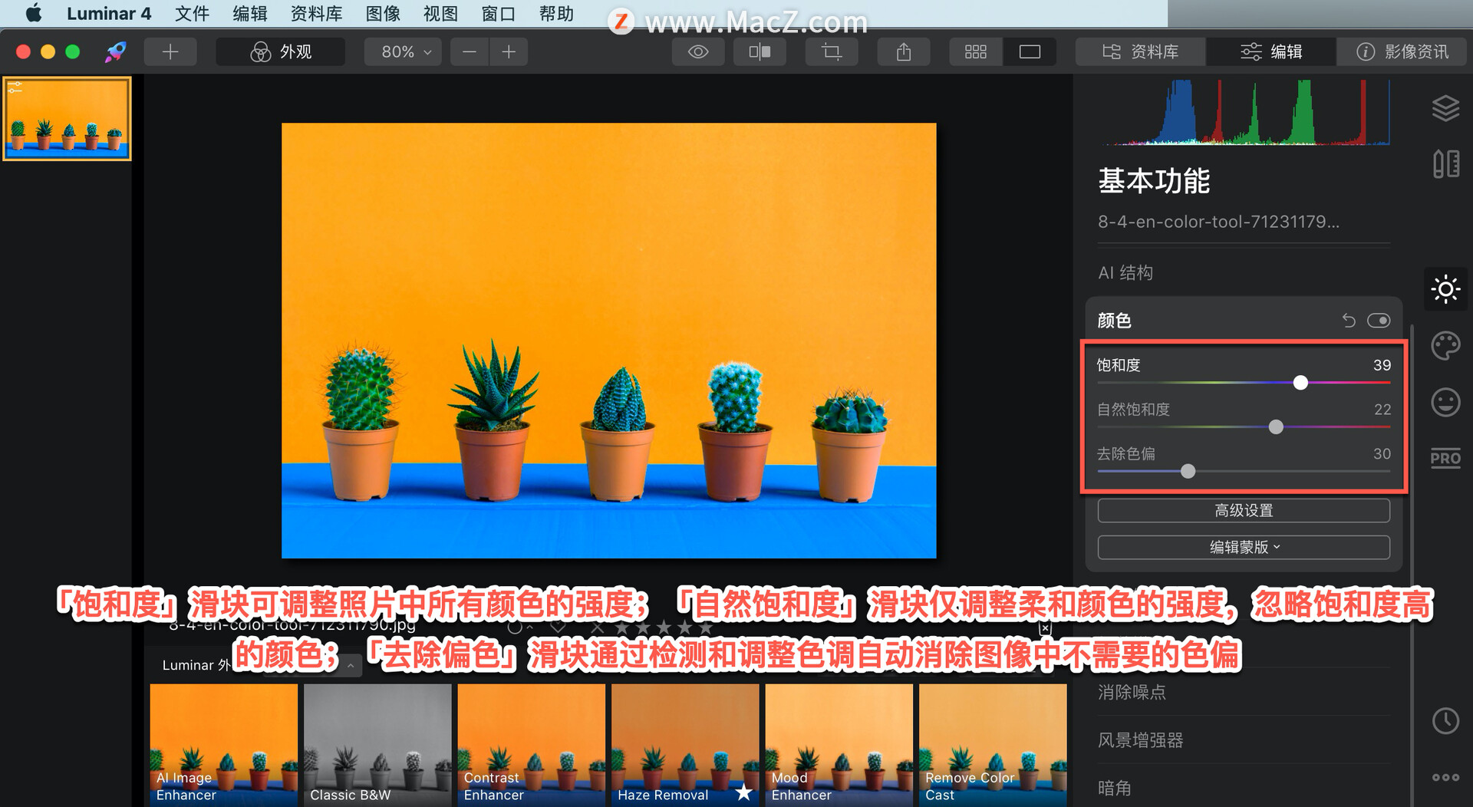Select the cactus thumbnail in the filmstrip
Screen dimensions: 1473x807
[68, 118]
